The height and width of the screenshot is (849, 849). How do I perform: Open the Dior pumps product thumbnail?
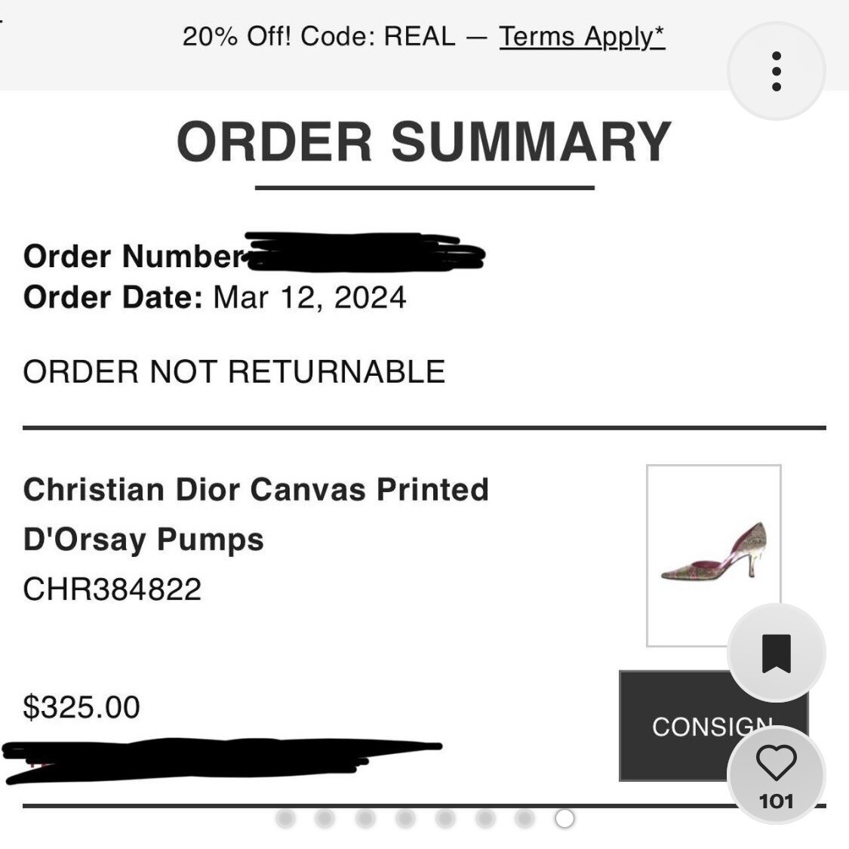[x=713, y=555]
